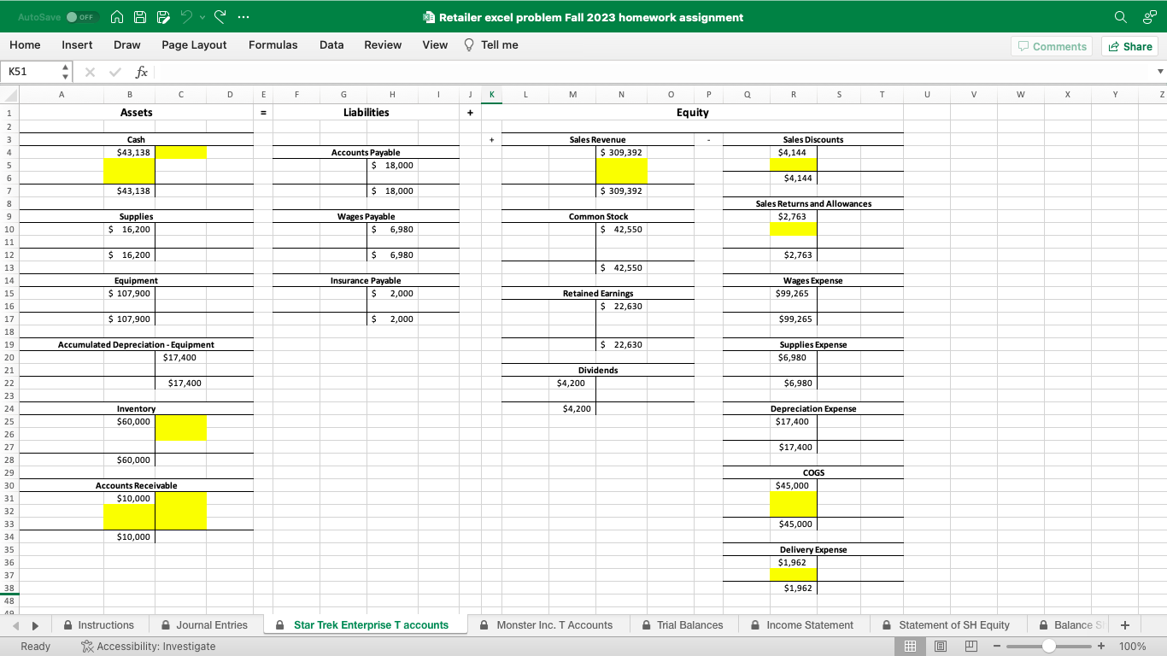Select Normal view in the status bar
The height and width of the screenshot is (656, 1167).
(910, 647)
